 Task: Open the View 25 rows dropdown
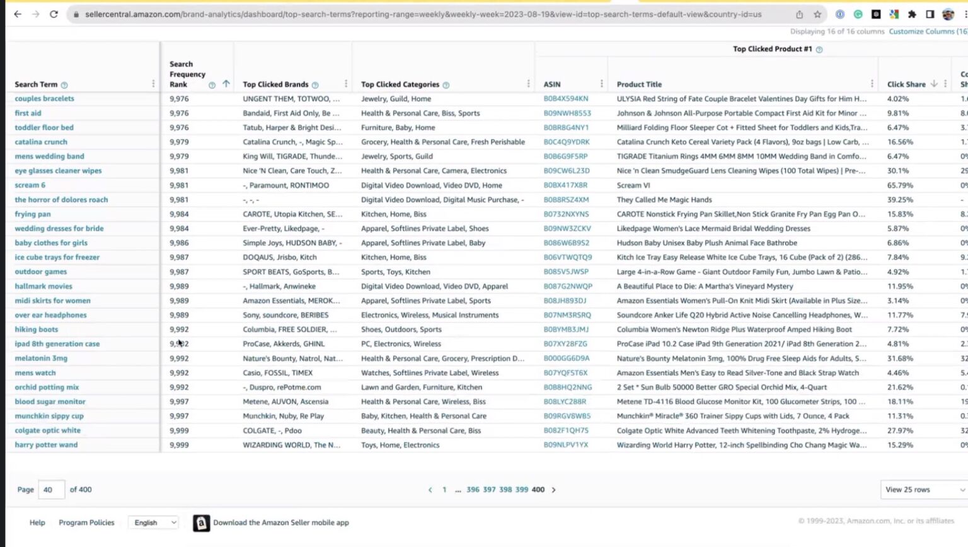pos(924,490)
